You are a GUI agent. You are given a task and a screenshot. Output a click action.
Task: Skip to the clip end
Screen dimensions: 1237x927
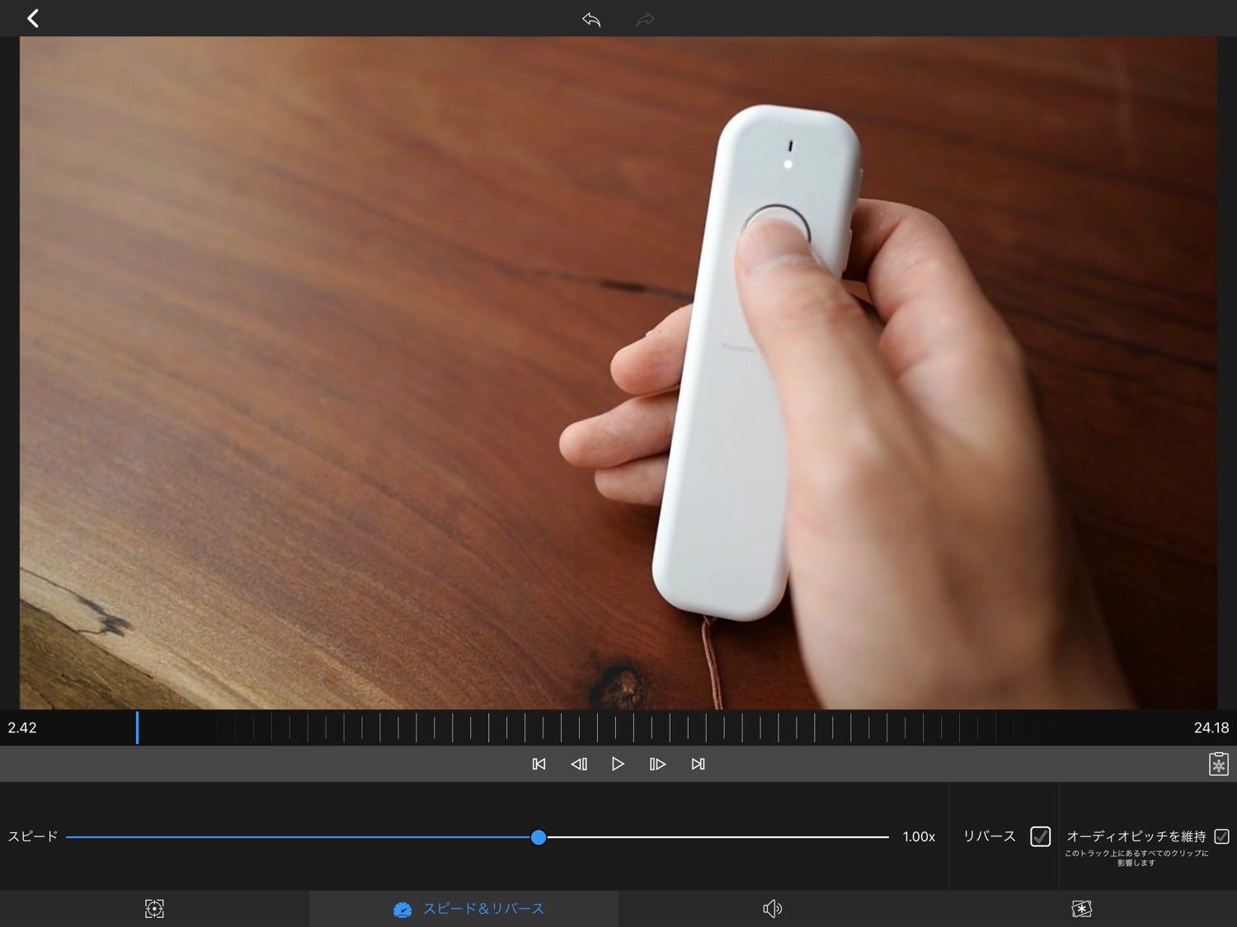pyautogui.click(x=698, y=765)
